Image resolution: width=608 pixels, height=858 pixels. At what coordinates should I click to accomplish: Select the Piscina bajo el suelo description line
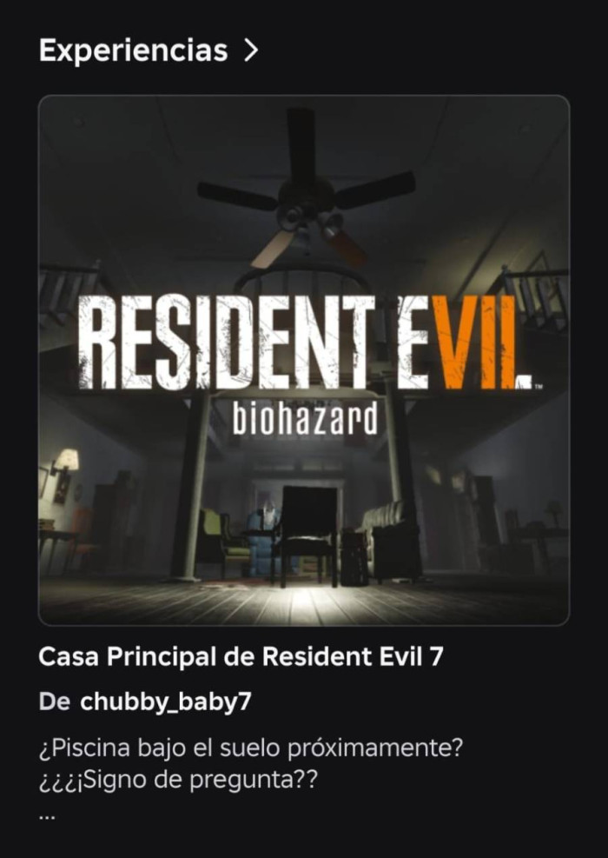click(x=251, y=748)
